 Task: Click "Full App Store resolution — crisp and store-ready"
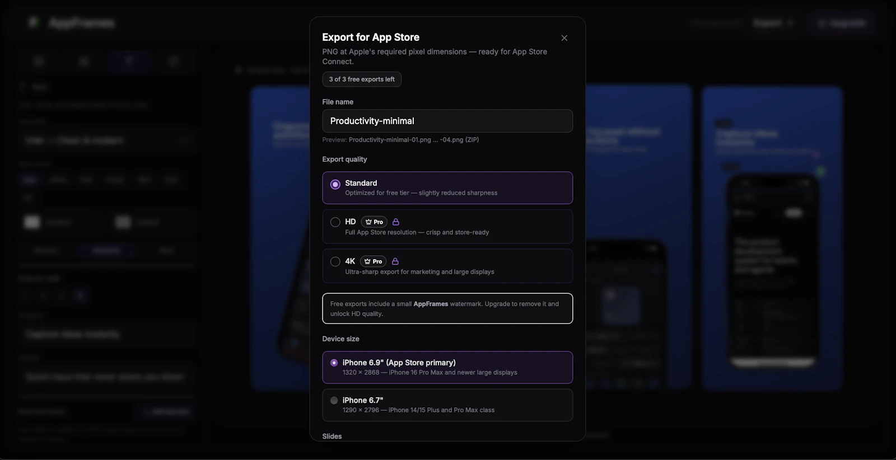[417, 232]
